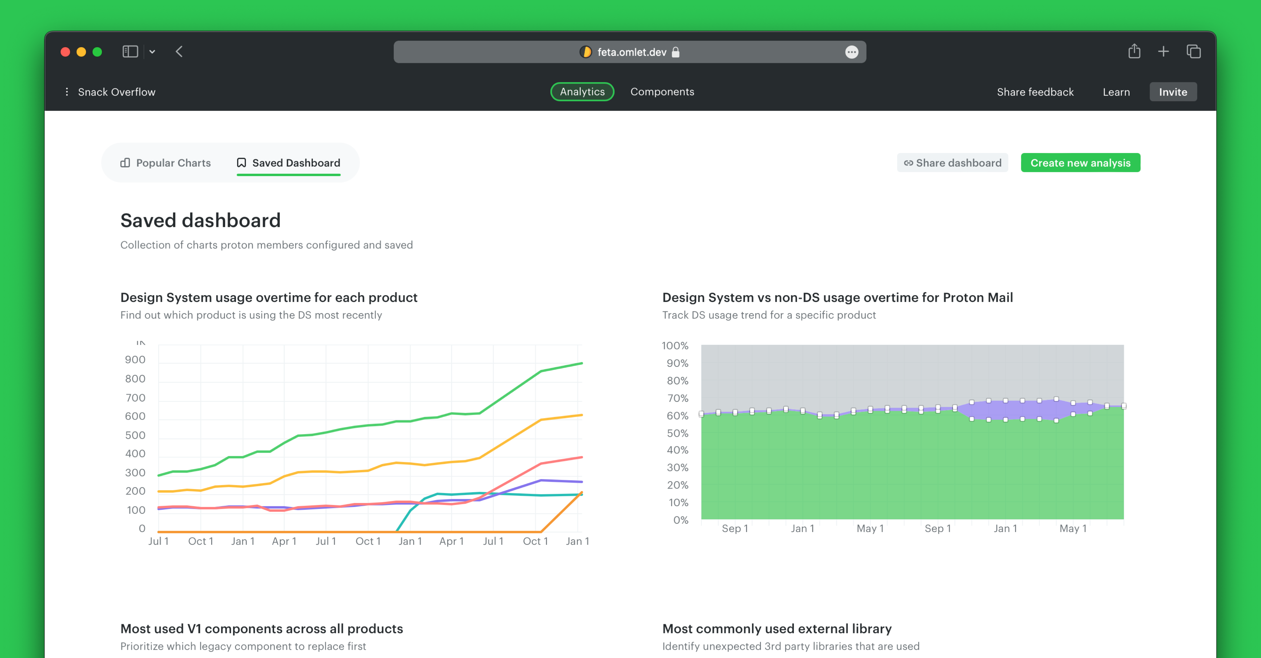Open a new tab with plus icon

pos(1163,51)
